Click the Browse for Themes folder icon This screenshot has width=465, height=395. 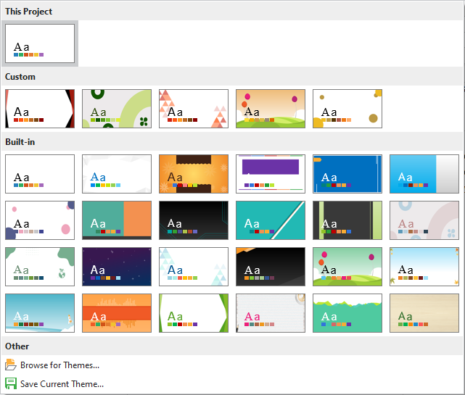[x=11, y=365]
